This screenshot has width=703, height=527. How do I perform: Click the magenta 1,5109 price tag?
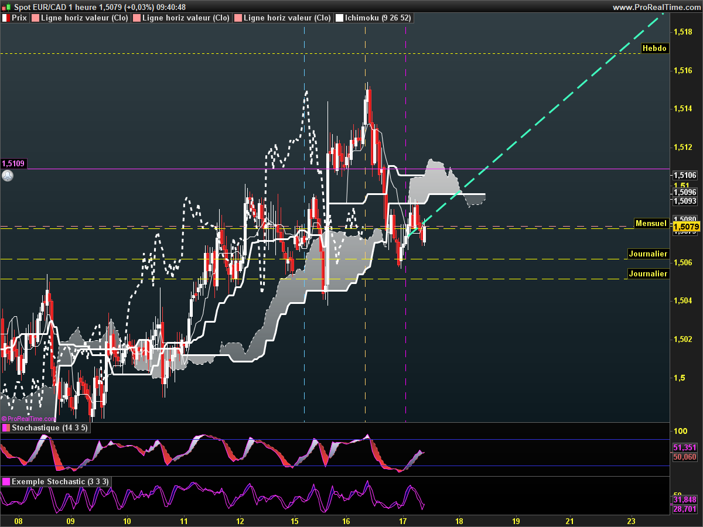click(x=13, y=164)
